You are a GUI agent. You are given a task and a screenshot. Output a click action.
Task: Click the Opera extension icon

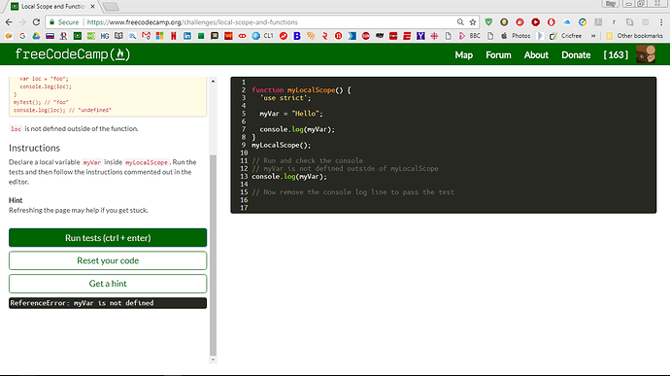pos(552,21)
